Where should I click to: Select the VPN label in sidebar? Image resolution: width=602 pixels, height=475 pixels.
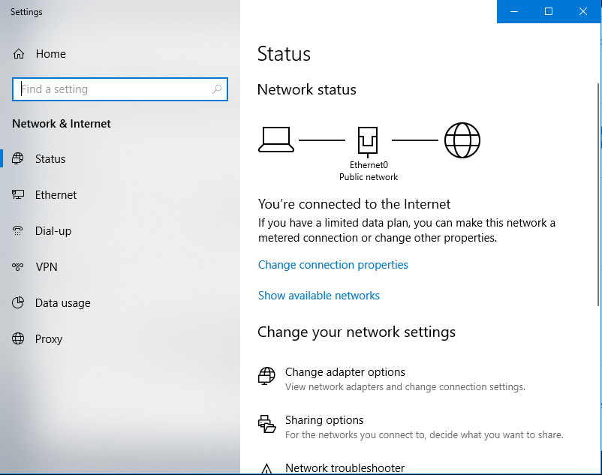[46, 267]
